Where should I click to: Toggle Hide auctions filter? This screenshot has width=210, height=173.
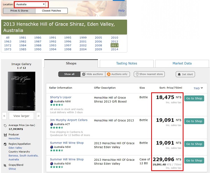click(x=93, y=74)
